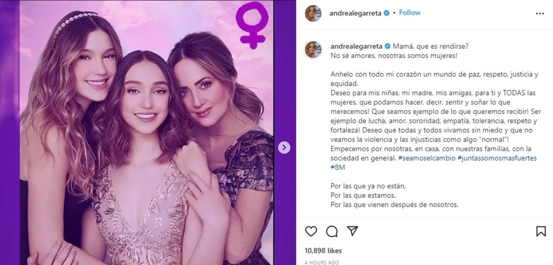Click the verified badge in the header
This screenshot has width=553, height=265.
pos(388,13)
